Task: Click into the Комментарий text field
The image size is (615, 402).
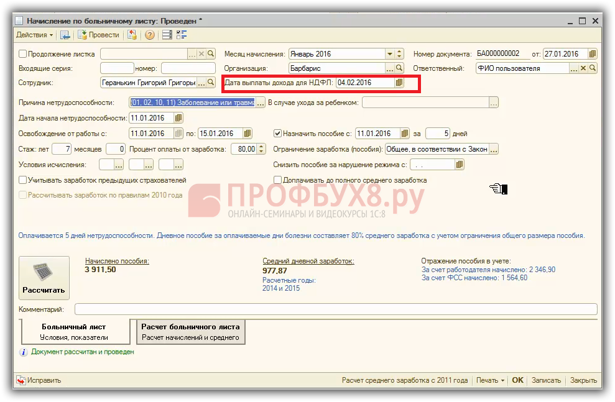Action: pyautogui.click(x=336, y=309)
